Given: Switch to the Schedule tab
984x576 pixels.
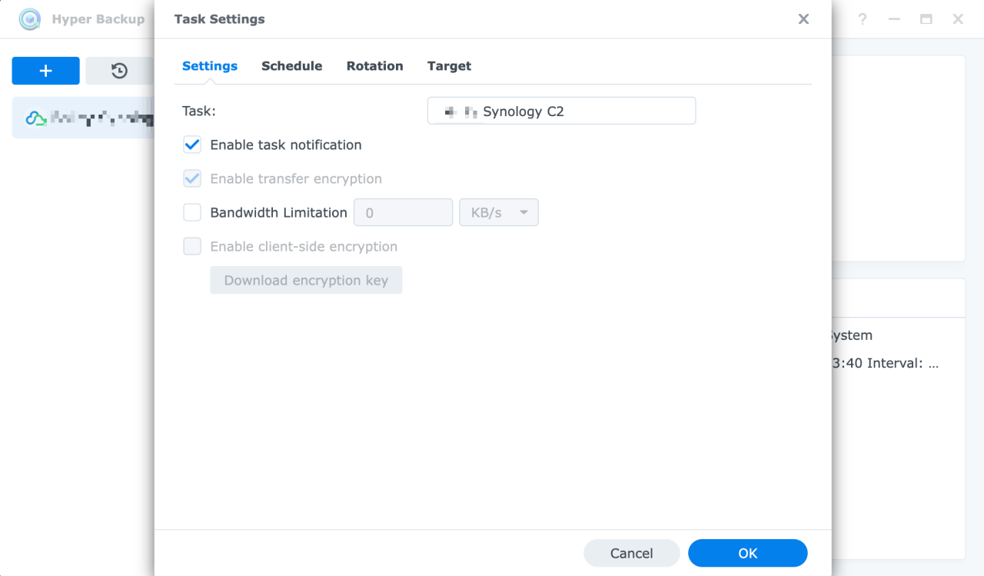Looking at the screenshot, I should pos(292,66).
